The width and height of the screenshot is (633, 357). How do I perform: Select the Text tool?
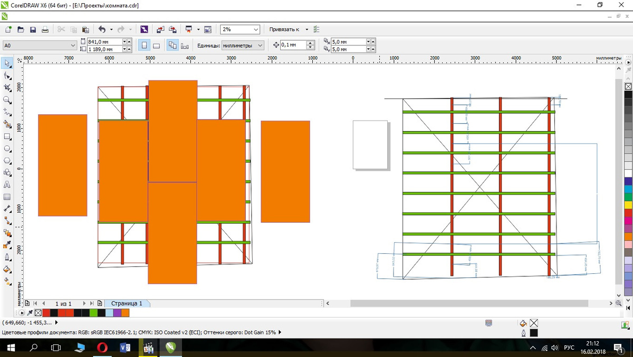click(x=7, y=185)
